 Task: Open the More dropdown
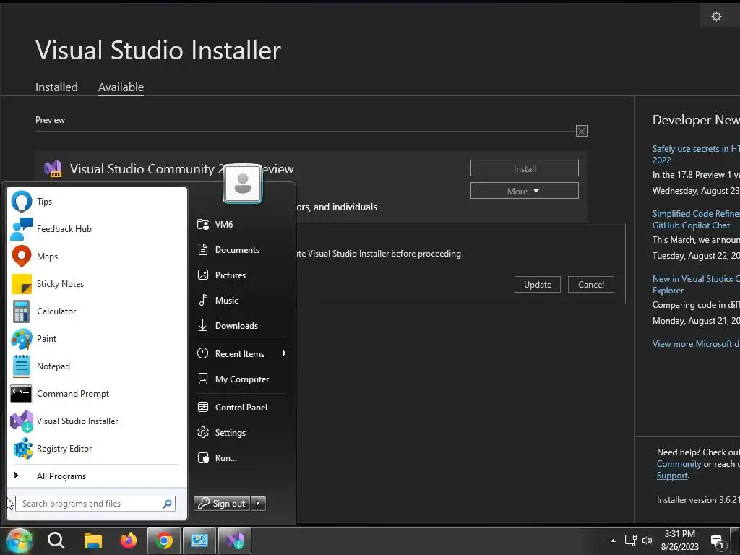525,191
